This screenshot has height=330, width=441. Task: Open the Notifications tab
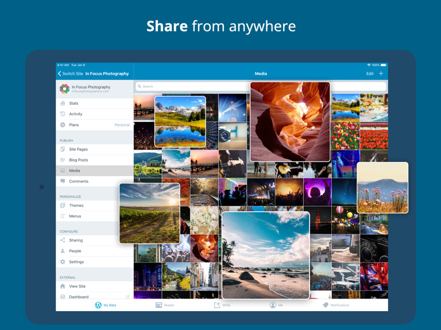click(336, 305)
